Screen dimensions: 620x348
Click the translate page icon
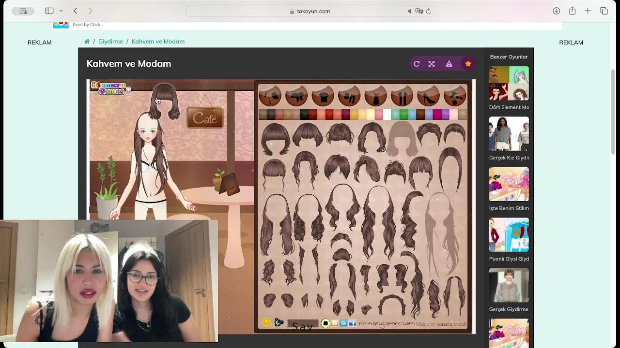(x=419, y=11)
